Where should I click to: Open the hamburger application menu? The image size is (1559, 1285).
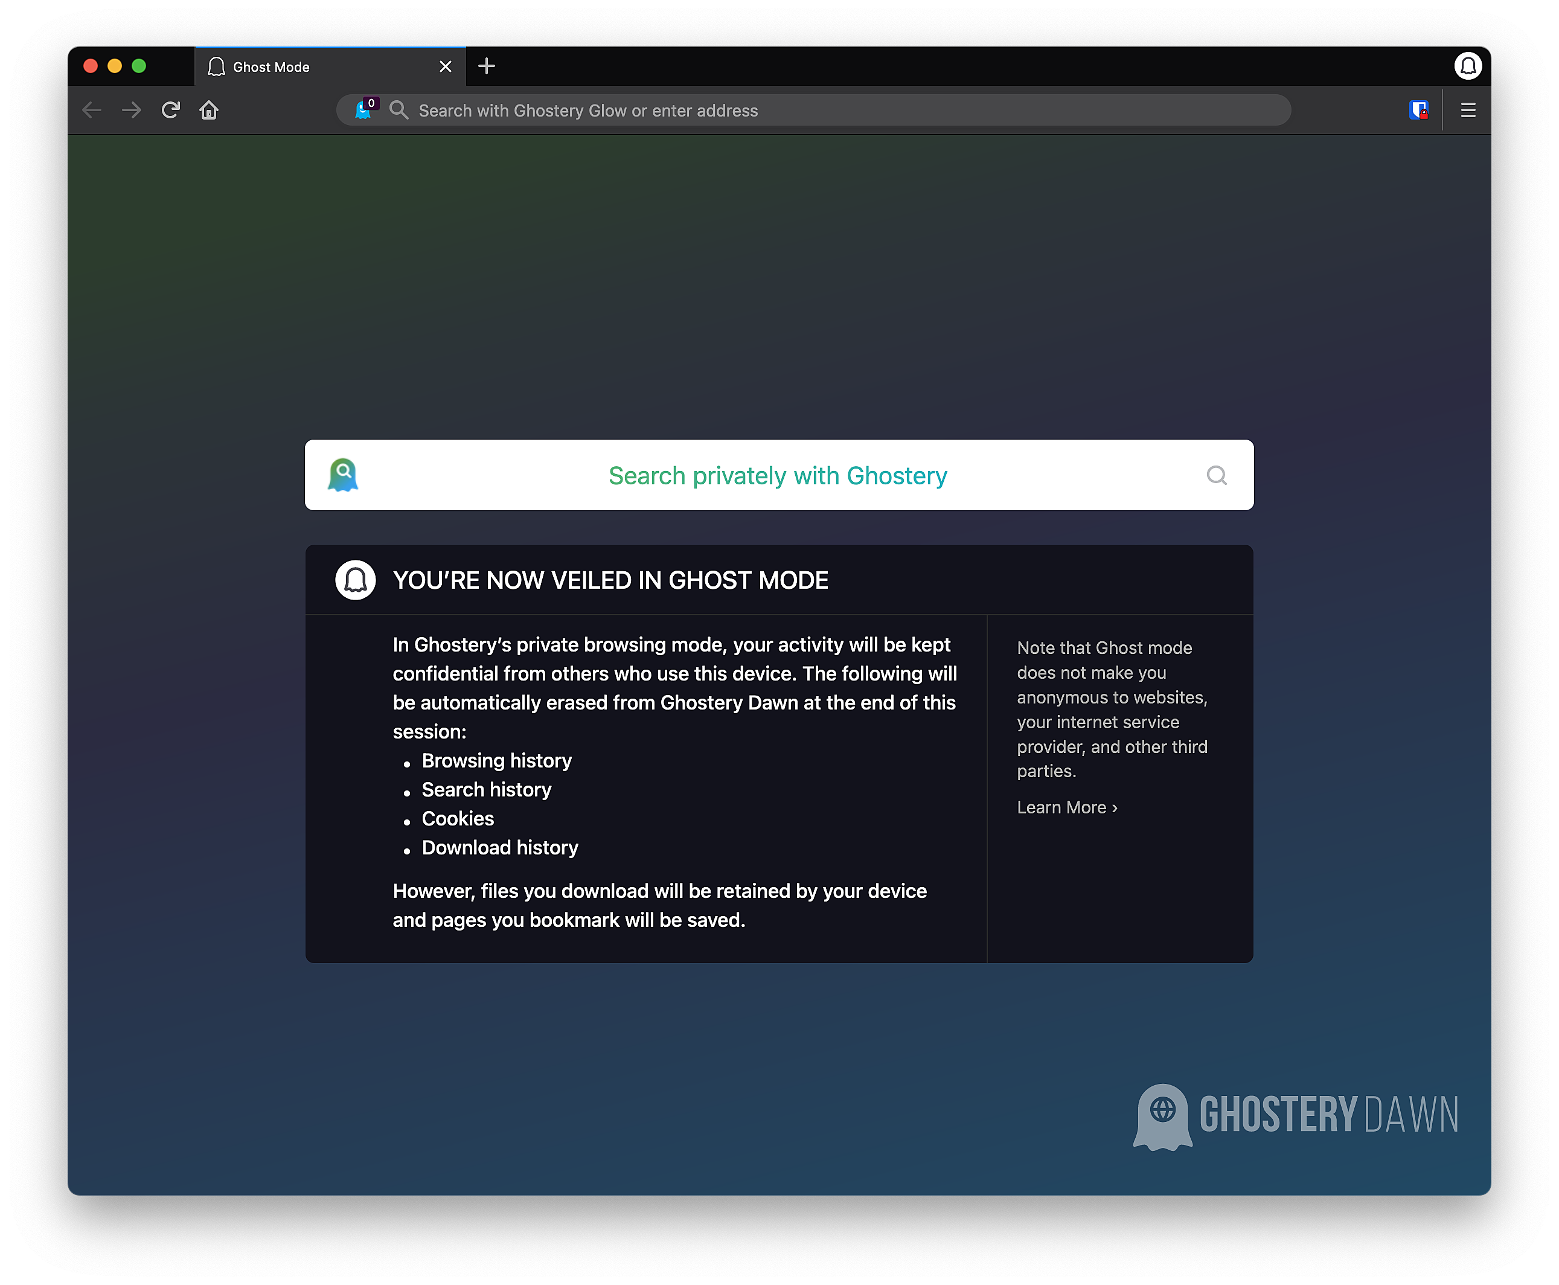coord(1468,111)
